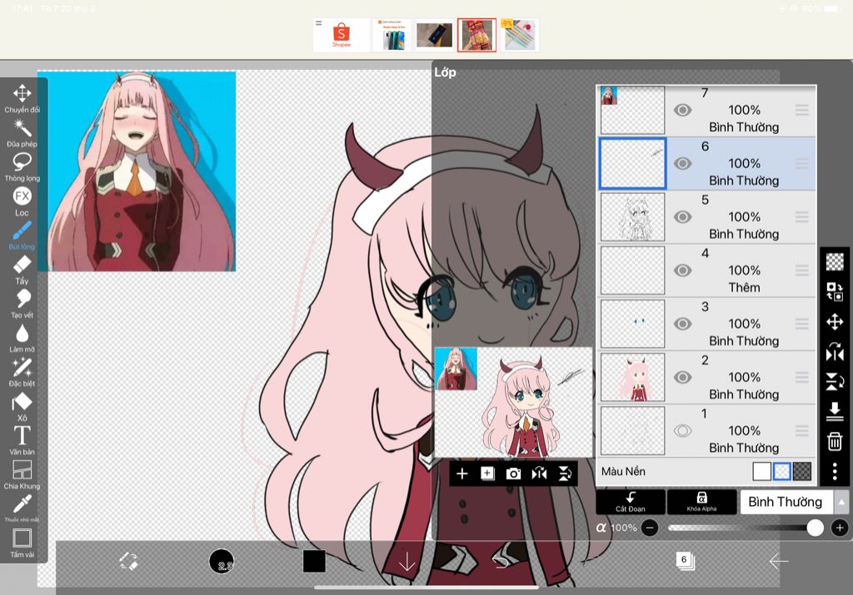Select the Bút lông brush tool
853x595 pixels.
click(x=22, y=236)
